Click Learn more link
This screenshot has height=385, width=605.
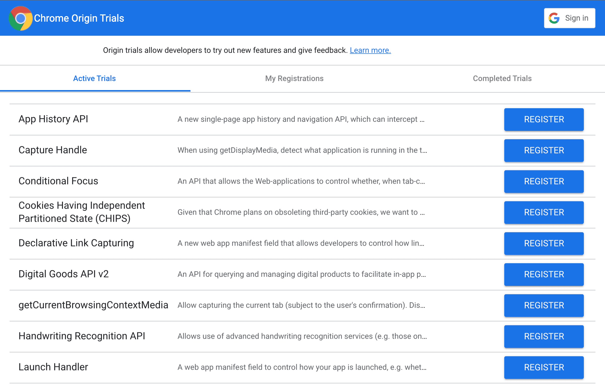coord(371,50)
